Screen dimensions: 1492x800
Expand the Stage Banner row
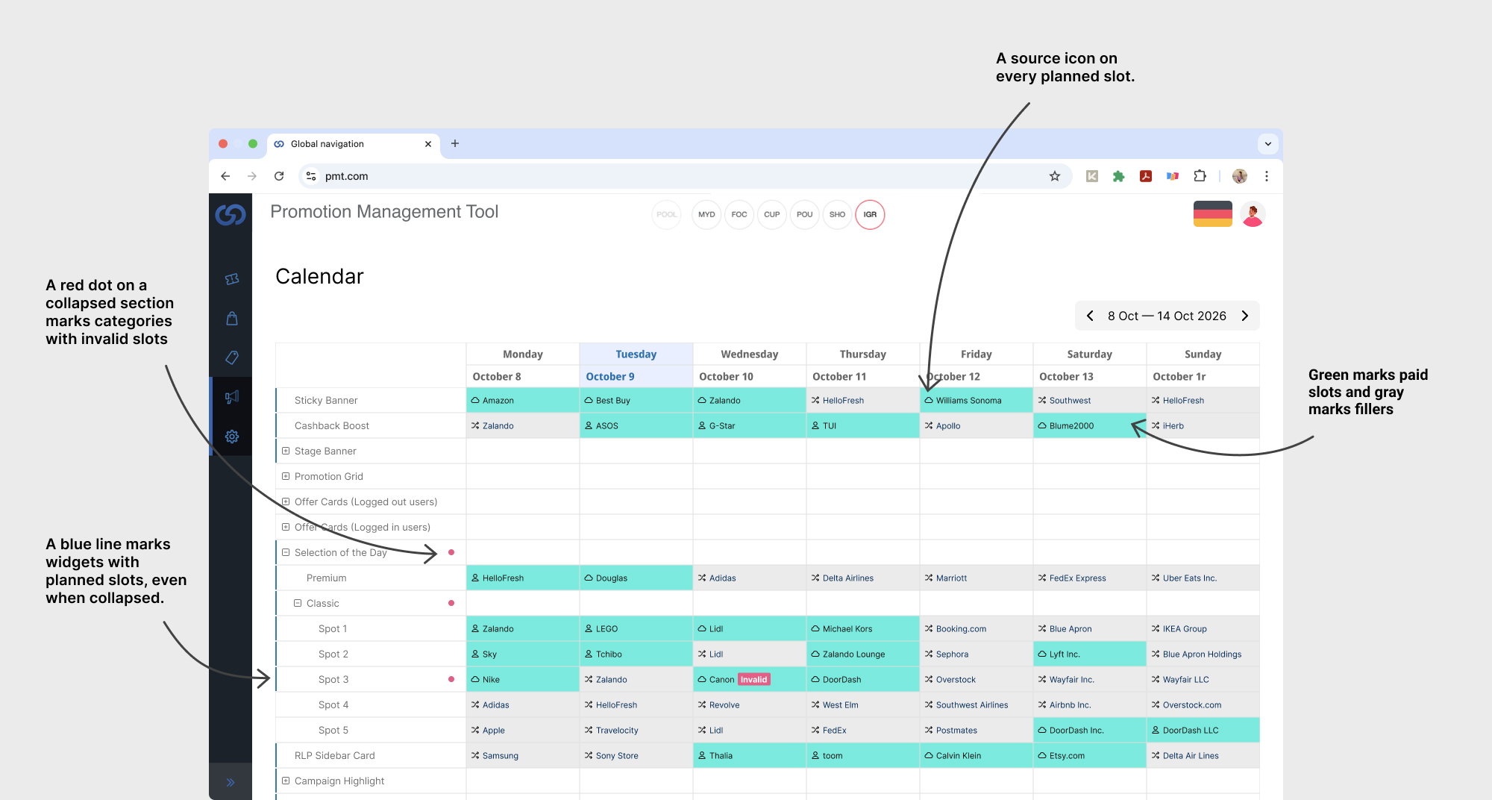[x=286, y=451]
